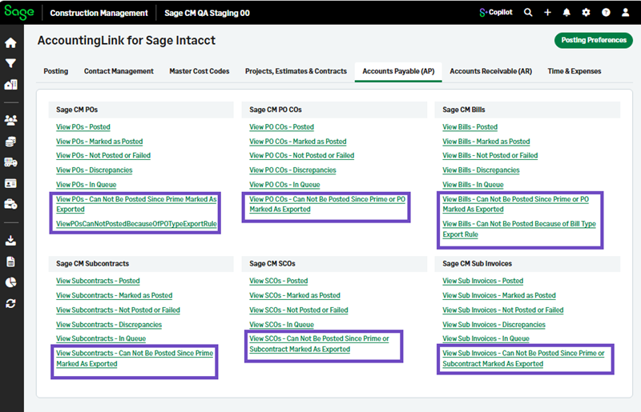The image size is (641, 412).
Task: Open the help question mark icon
Action: [606, 13]
